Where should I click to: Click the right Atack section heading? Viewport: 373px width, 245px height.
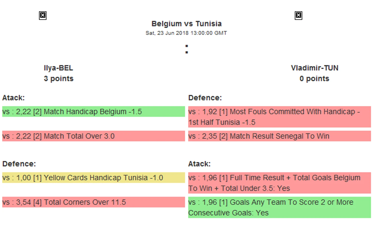pyautogui.click(x=199, y=164)
